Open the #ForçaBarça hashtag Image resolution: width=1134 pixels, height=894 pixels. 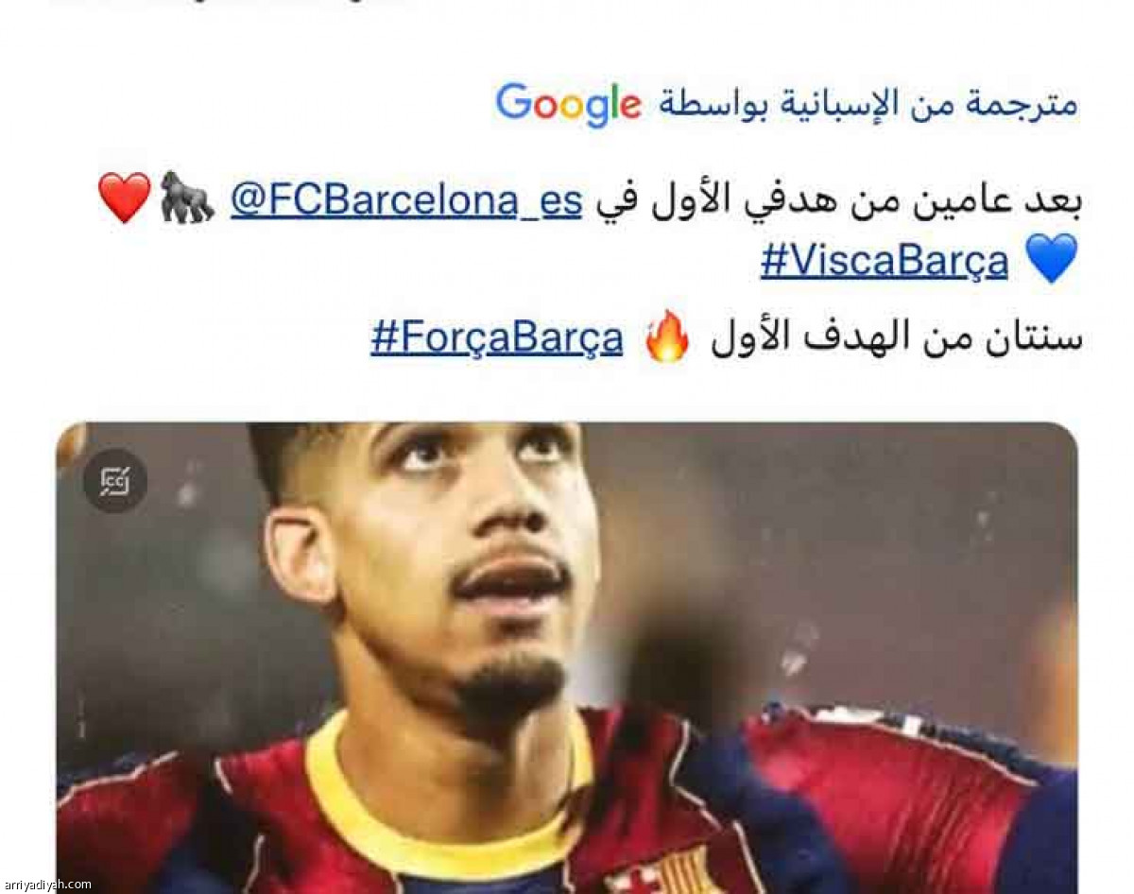click(497, 338)
